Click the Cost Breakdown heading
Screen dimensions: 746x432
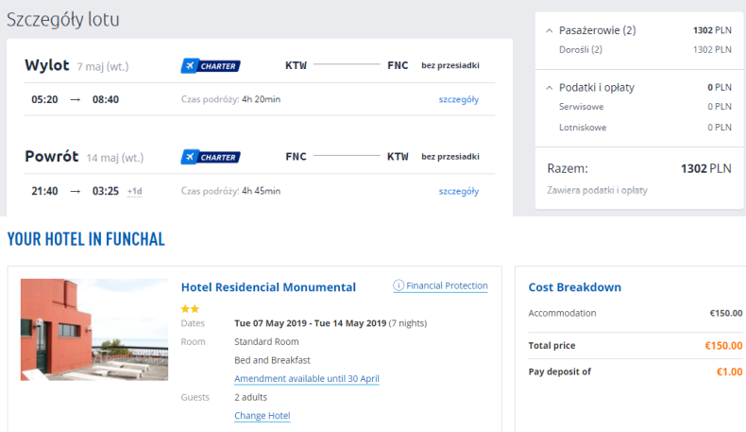574,287
